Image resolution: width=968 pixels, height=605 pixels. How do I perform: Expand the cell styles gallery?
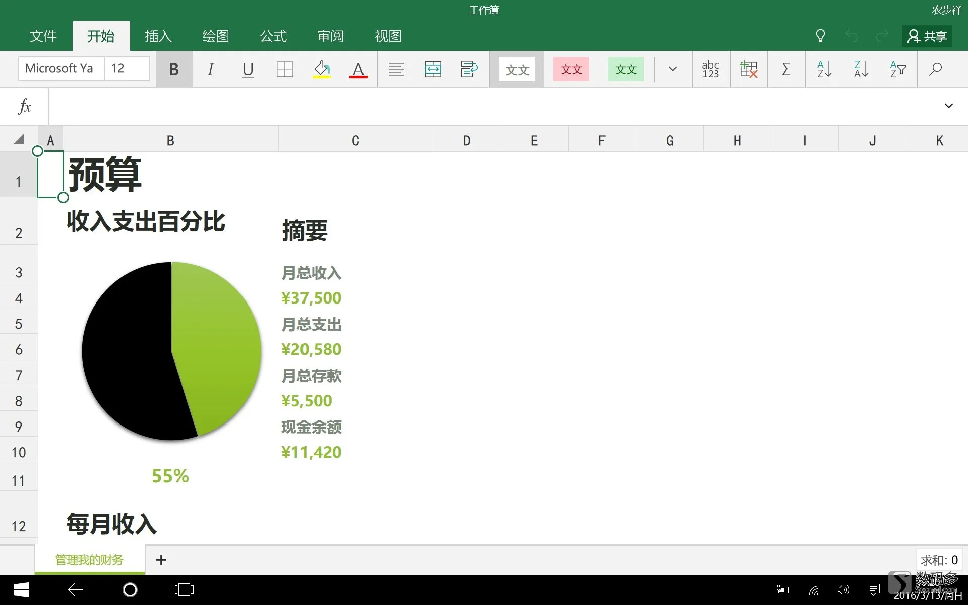(673, 69)
